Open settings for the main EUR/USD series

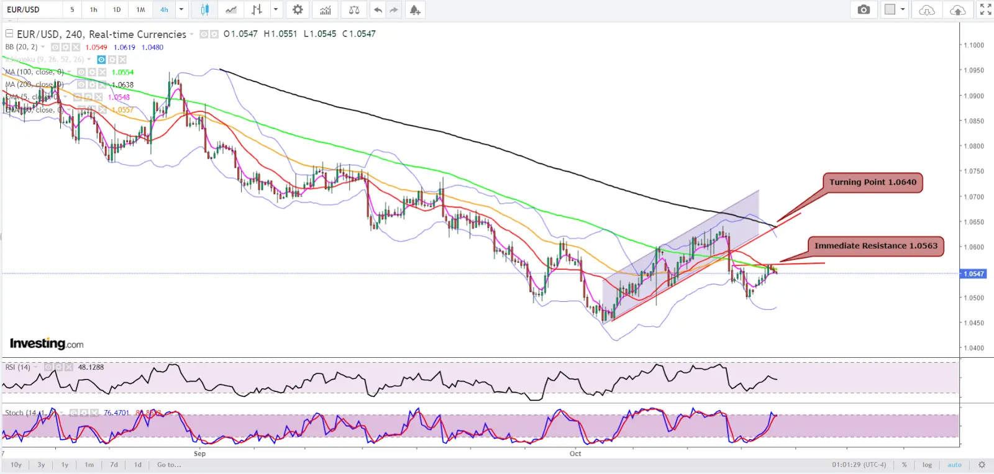(214, 34)
